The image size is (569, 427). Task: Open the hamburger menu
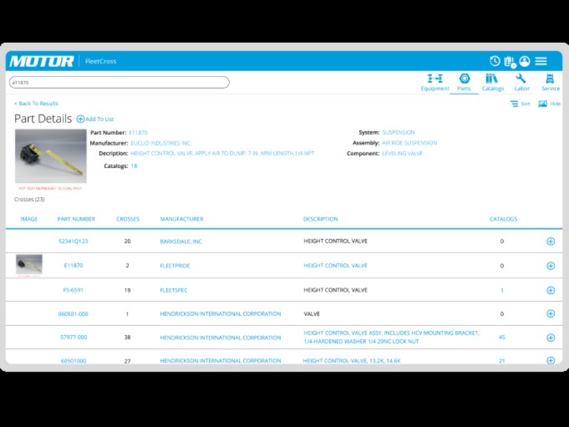pyautogui.click(x=541, y=61)
